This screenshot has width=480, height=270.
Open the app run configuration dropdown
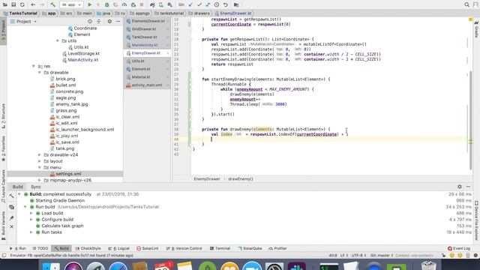click(71, 4)
